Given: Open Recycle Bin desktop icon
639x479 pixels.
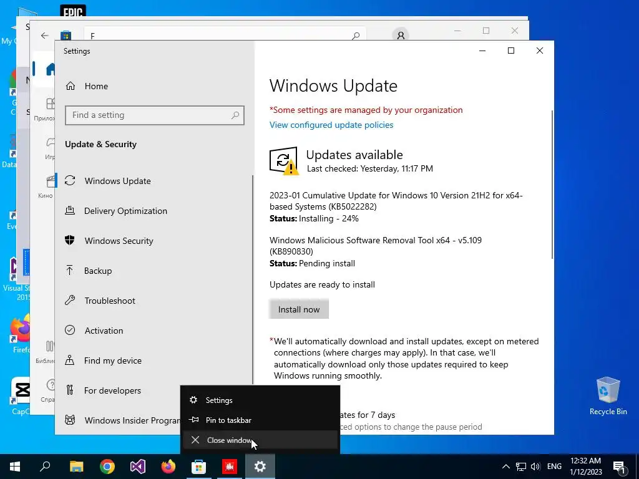Looking at the screenshot, I should (608, 396).
